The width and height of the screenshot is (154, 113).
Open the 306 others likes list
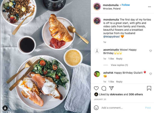pos(136,94)
